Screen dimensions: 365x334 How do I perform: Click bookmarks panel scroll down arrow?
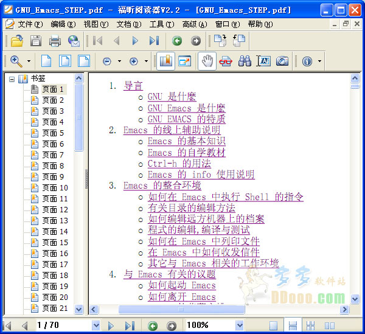click(x=78, y=309)
